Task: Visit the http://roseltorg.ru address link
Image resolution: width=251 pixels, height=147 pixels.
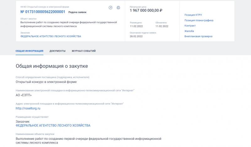Action: pos(28,108)
